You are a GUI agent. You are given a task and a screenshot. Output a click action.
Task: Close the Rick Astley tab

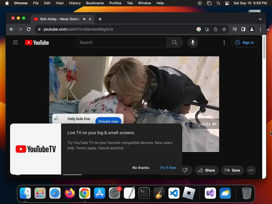(x=90, y=19)
